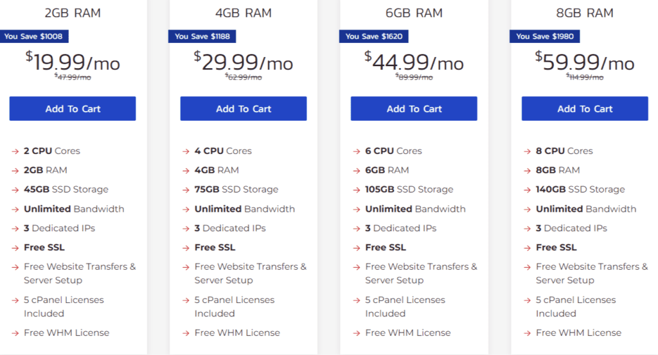Click the arrow icon beside 75GB SSD Storage
This screenshot has height=355, width=658.
click(x=186, y=190)
